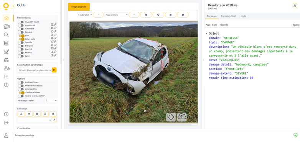Open the statistics bar chart icon
The height and width of the screenshot is (142, 300).
point(6,76)
